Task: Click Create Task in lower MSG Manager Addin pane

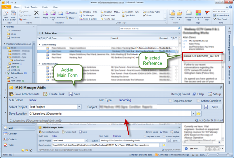Action: (69, 132)
